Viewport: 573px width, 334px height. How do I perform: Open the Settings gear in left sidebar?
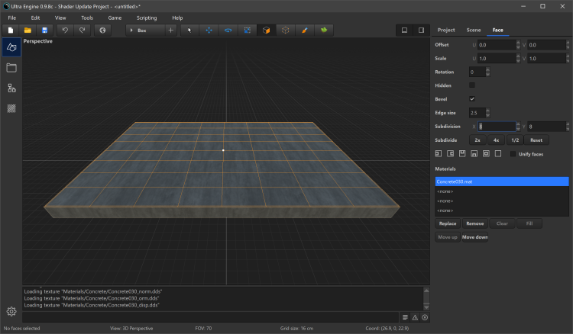tap(11, 311)
